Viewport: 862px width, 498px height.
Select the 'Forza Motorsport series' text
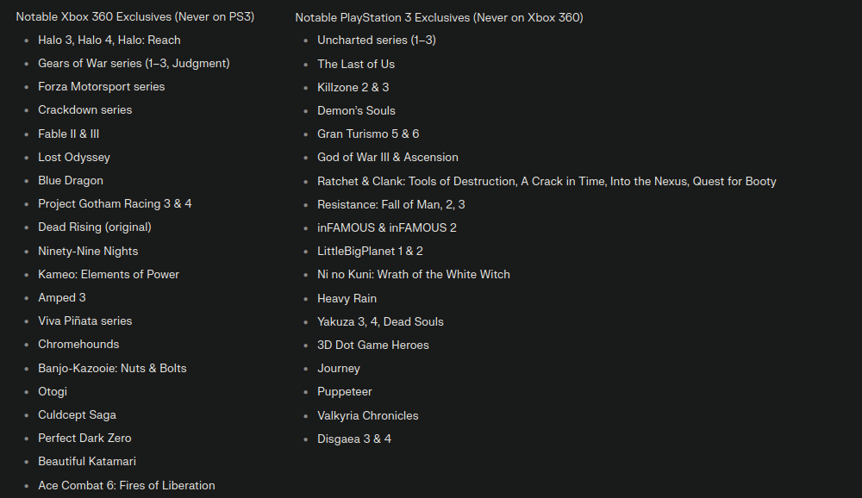[101, 86]
